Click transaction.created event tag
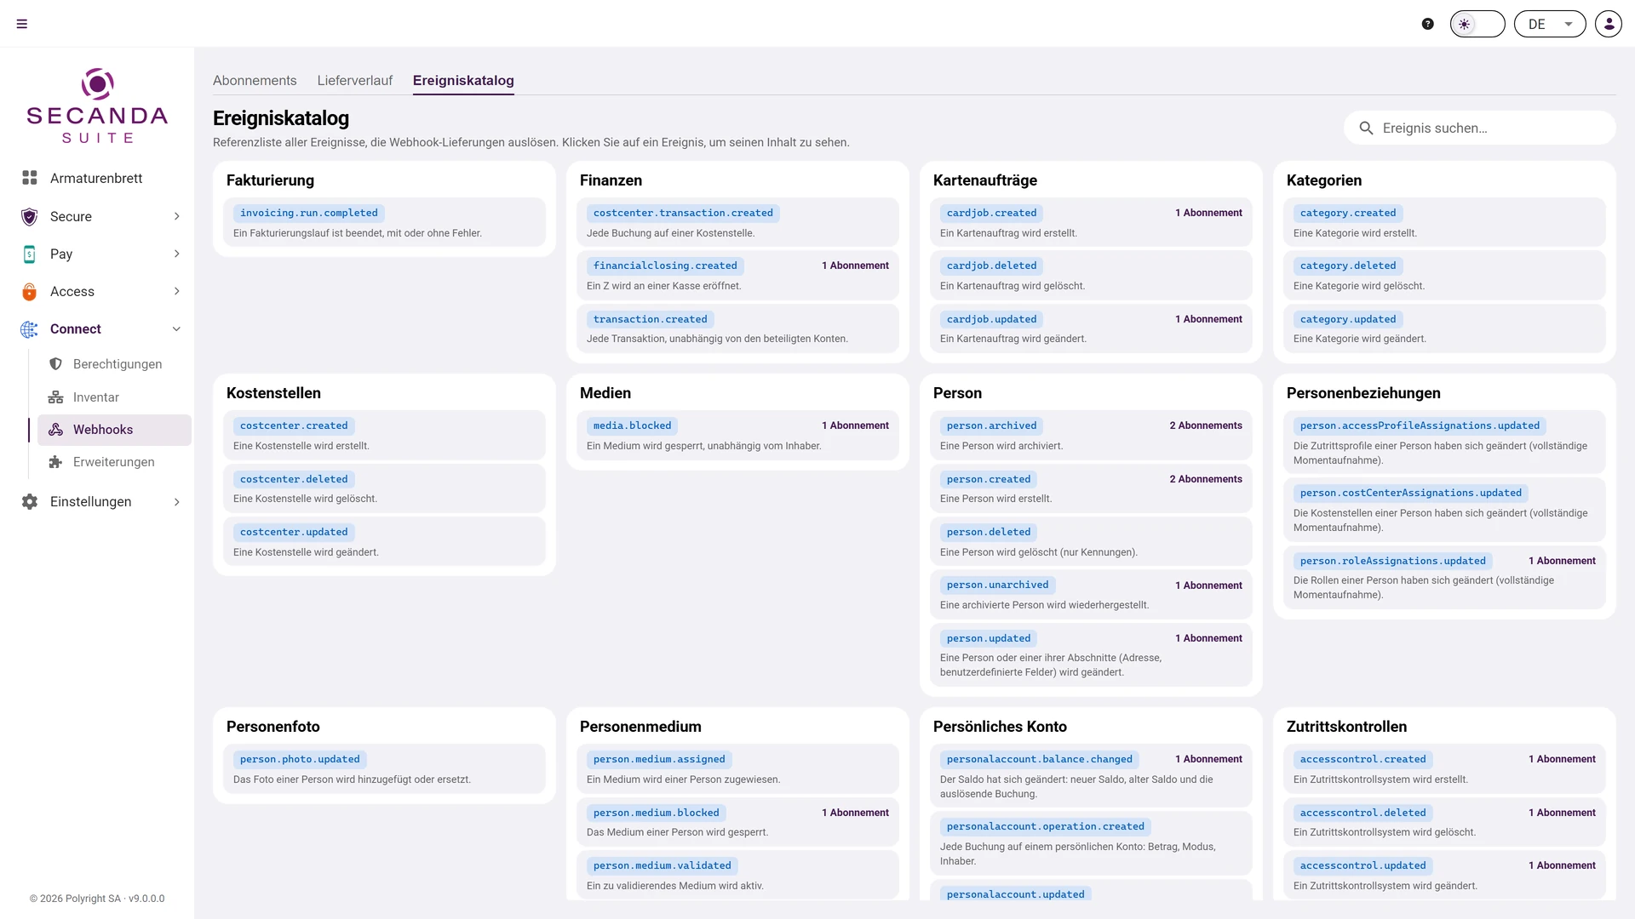 651,320
